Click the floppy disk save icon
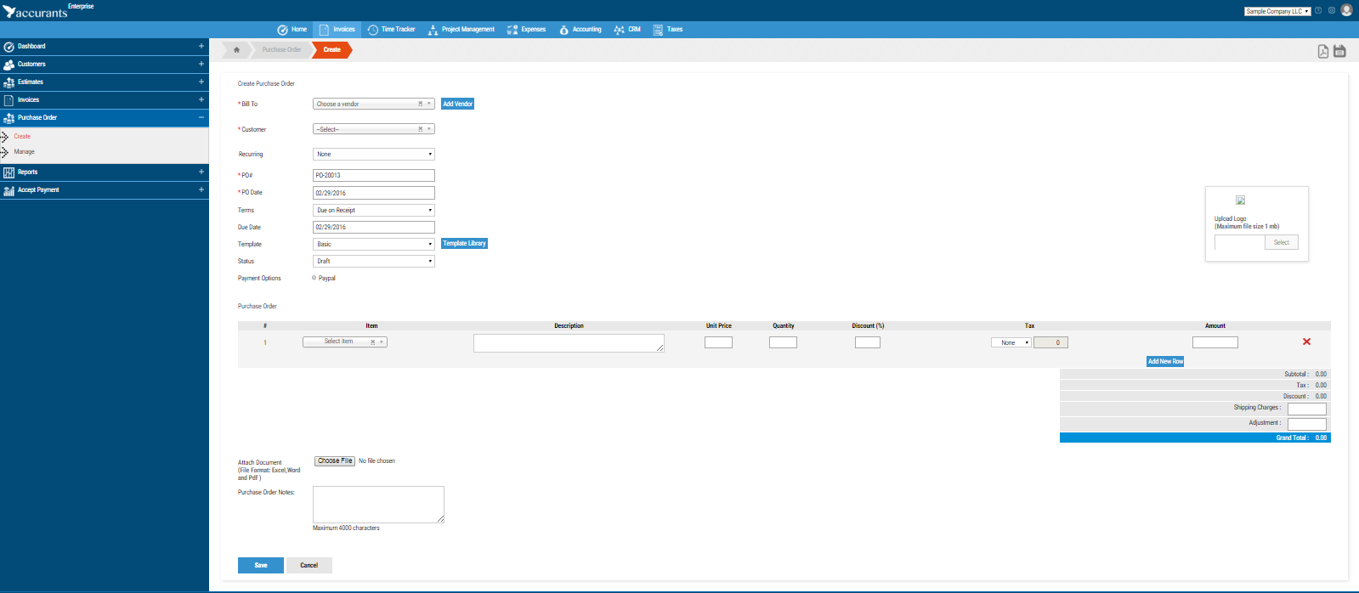This screenshot has width=1359, height=593. click(1339, 51)
